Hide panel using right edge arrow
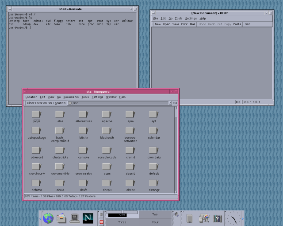Viewport: 283px width, 226px height. point(243,218)
